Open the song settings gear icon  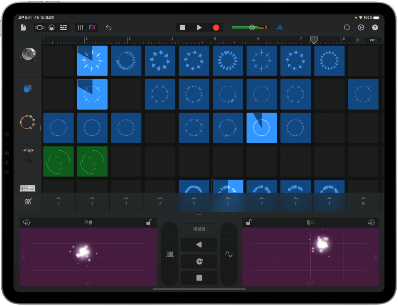click(361, 27)
